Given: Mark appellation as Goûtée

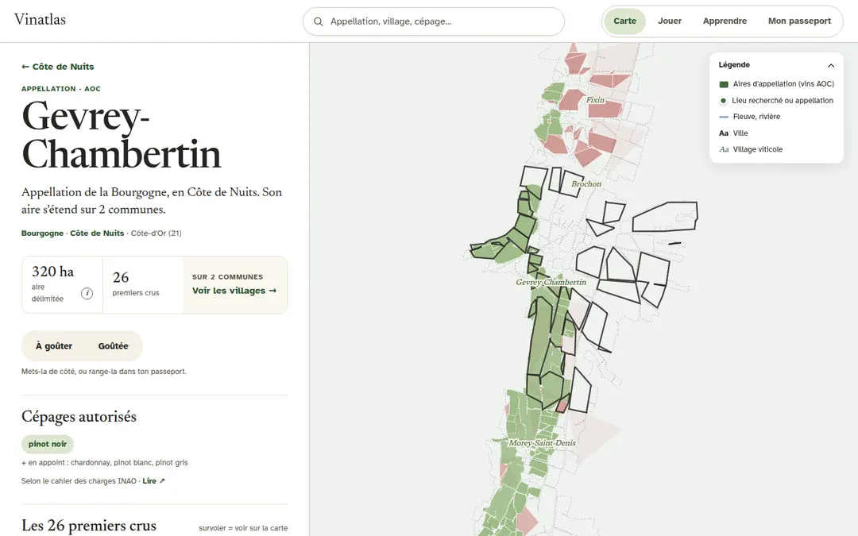Looking at the screenshot, I should click(x=114, y=346).
